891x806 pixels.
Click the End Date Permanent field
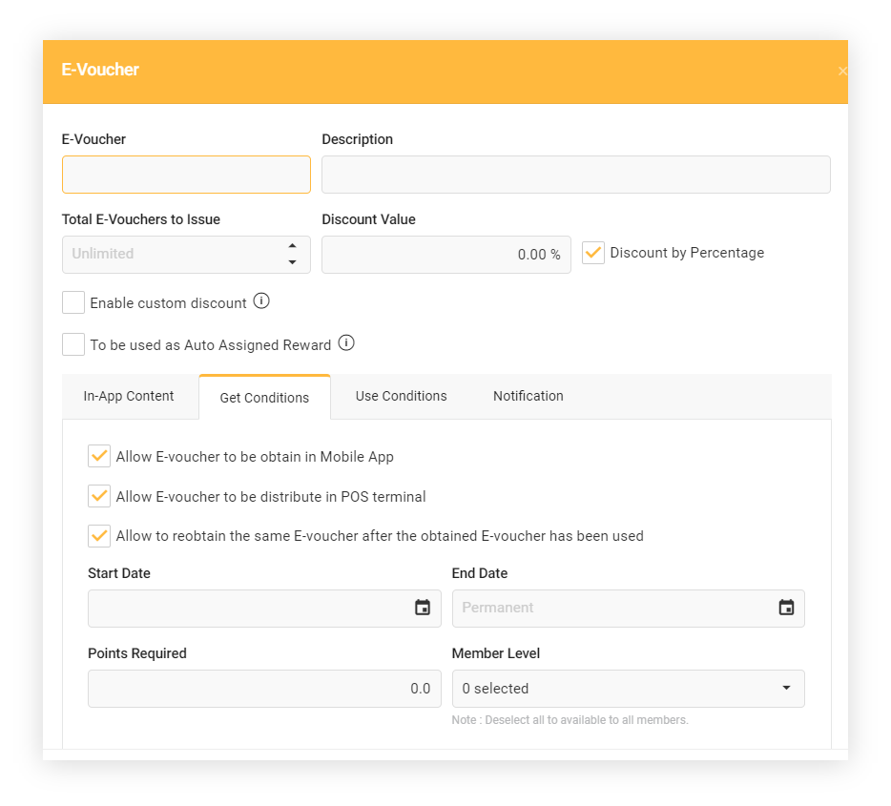click(628, 609)
